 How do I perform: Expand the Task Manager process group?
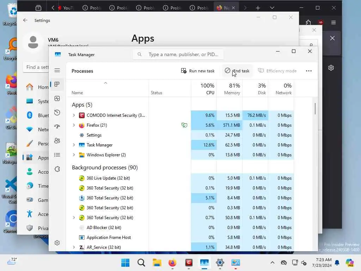click(74, 145)
